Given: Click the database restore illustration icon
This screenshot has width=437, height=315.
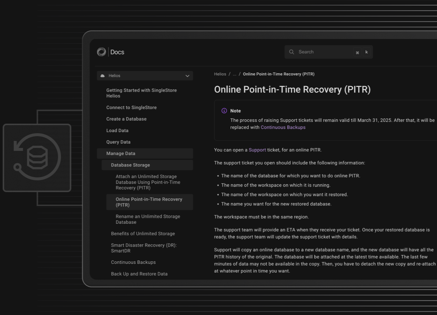Looking at the screenshot, I should 37,157.
